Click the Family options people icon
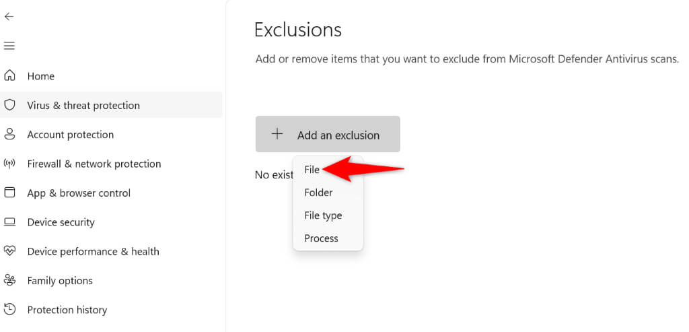Screen dimensions: 689x332 coord(9,280)
